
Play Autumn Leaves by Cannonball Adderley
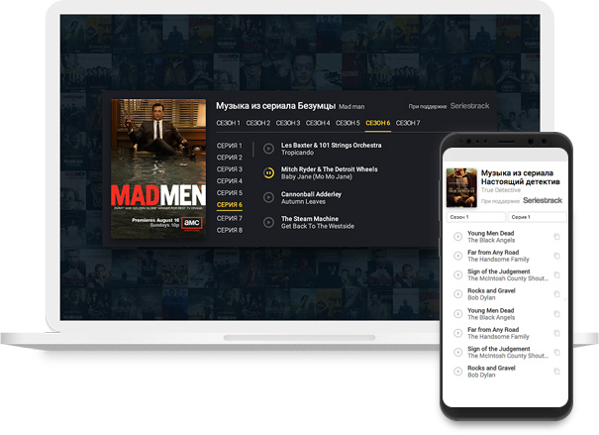click(269, 197)
